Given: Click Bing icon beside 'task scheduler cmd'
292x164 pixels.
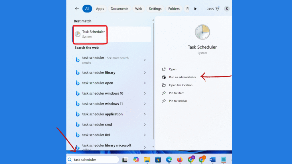Looking at the screenshot, I should (x=78, y=125).
